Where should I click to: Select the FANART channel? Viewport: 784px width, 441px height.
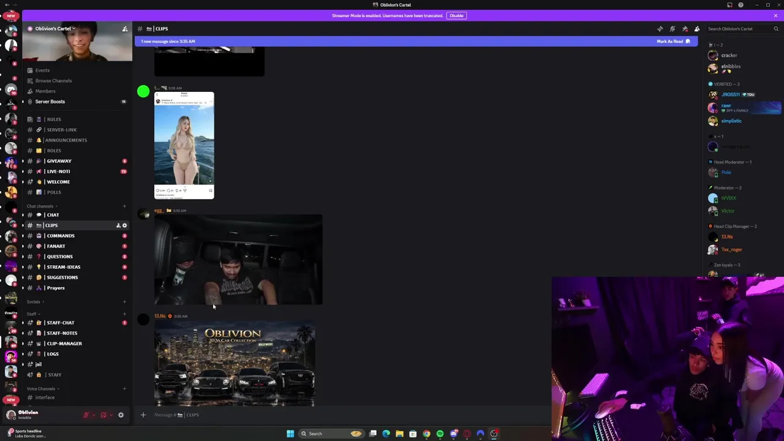point(77,246)
